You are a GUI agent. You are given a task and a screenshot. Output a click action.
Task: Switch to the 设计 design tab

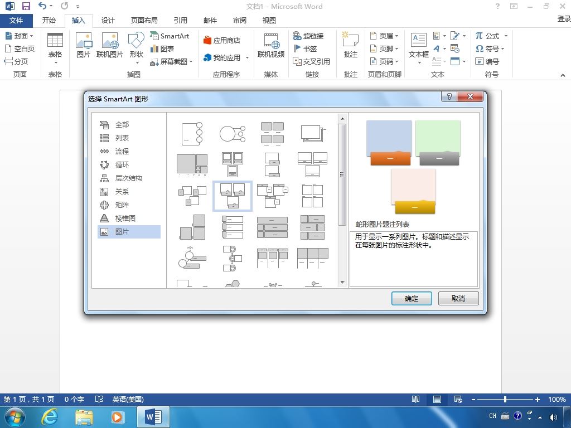coord(108,21)
